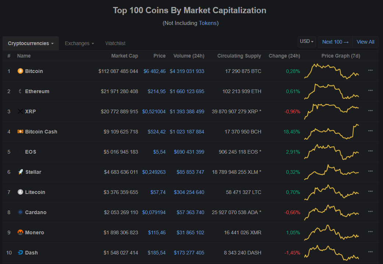
Task: Click the Dash logo icon
Action: pyautogui.click(x=20, y=253)
